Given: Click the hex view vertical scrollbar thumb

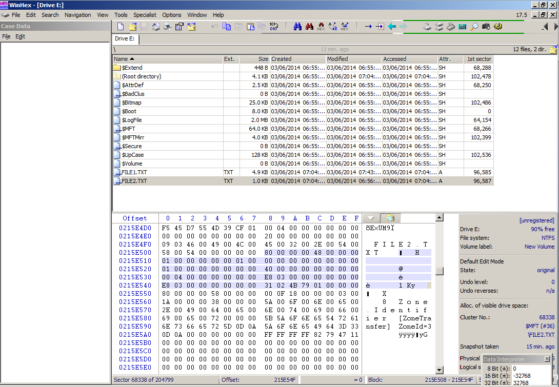Looking at the screenshot, I should click(x=439, y=271).
